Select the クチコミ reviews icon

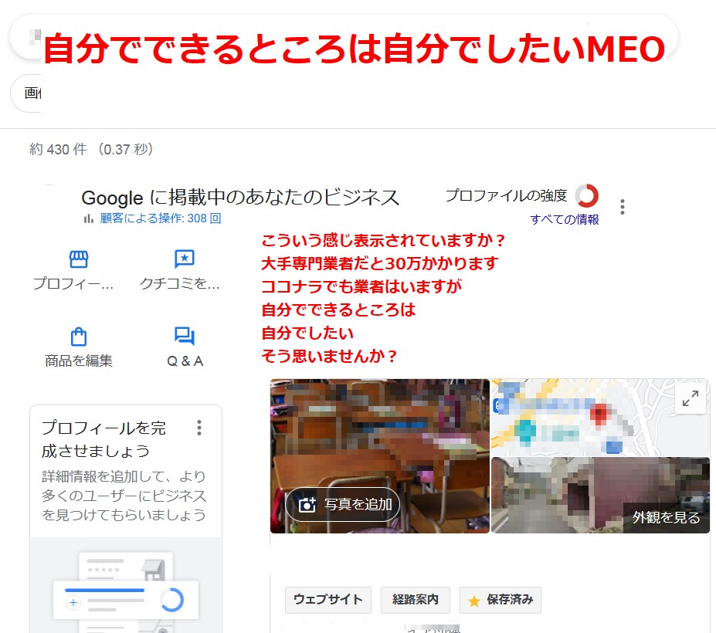(184, 259)
